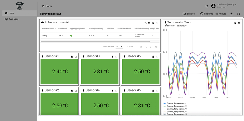Image resolution: width=244 pixels, height=121 pixels.
Task: Toggle External_Temperature_#3 legend series
Action: point(175,109)
